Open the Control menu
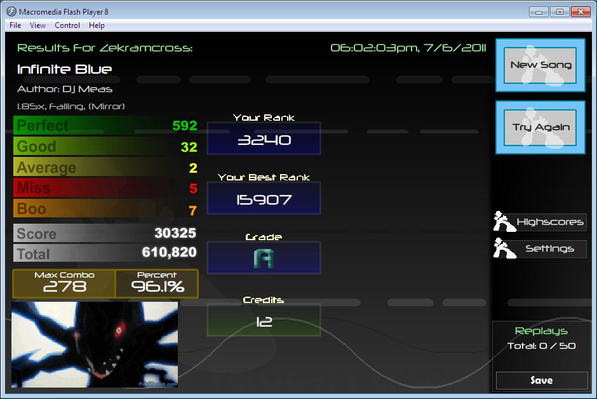The image size is (597, 399). click(67, 25)
